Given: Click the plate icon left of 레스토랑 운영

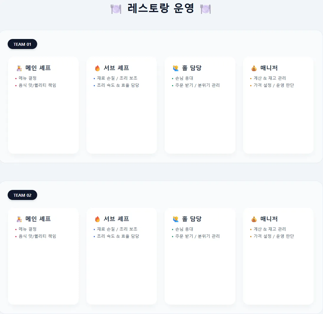Looking at the screenshot, I should pyautogui.click(x=116, y=9).
